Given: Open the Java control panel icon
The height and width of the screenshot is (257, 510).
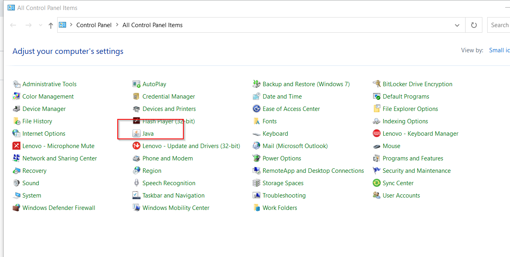Looking at the screenshot, I should click(x=137, y=134).
